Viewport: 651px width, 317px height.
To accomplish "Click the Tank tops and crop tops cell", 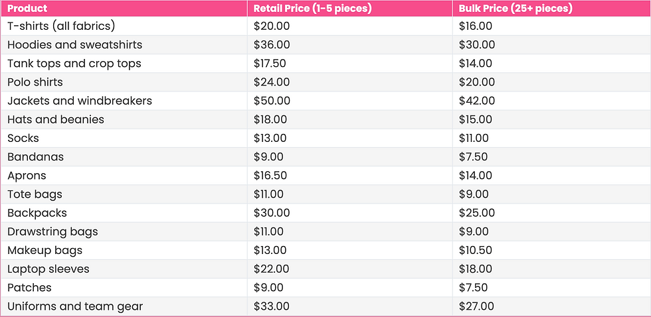I will click(x=74, y=63).
